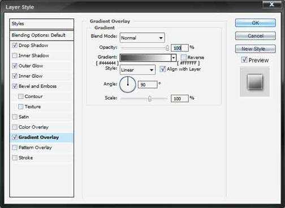
Task: Select the Styles list entry
Action: click(x=41, y=24)
